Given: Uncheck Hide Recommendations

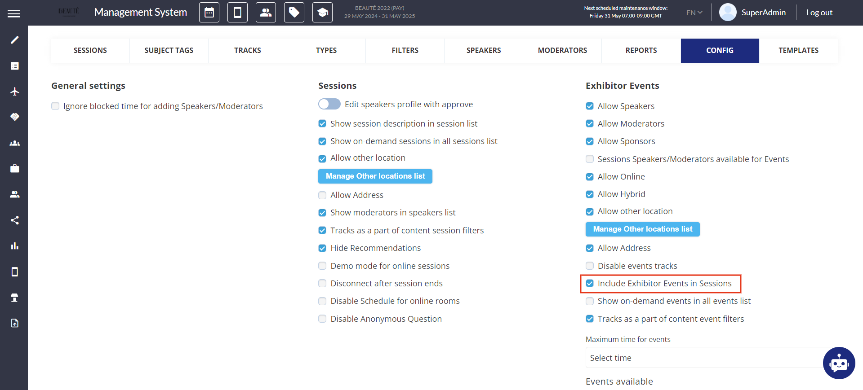Looking at the screenshot, I should pos(322,248).
